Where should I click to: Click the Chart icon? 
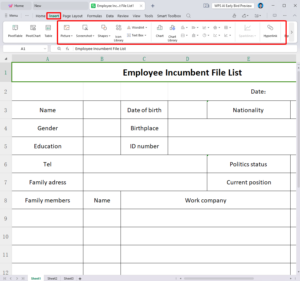tap(160, 31)
